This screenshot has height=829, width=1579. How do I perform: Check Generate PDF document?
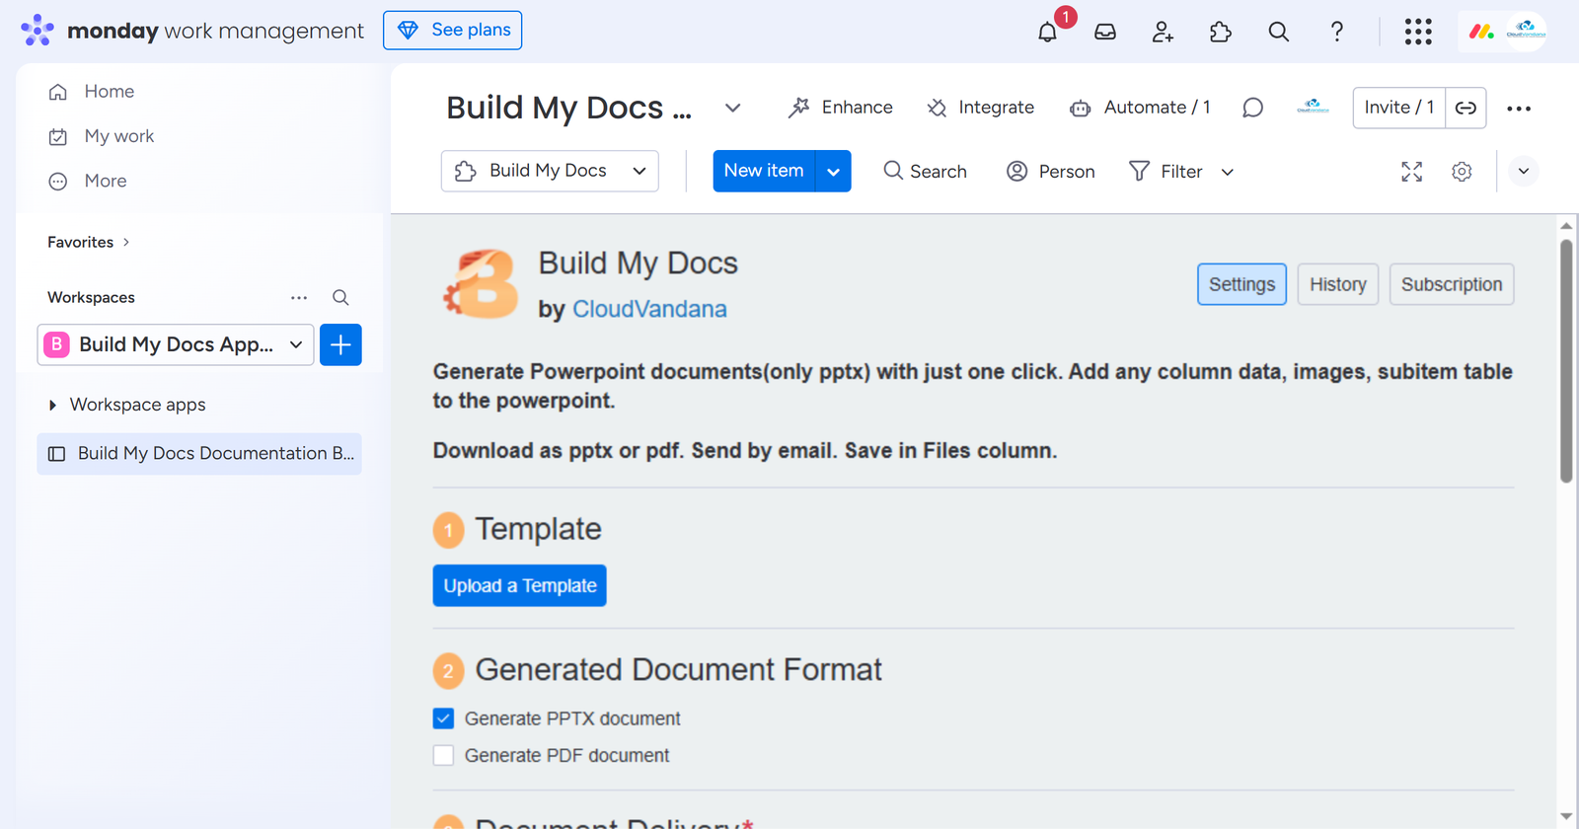point(443,755)
